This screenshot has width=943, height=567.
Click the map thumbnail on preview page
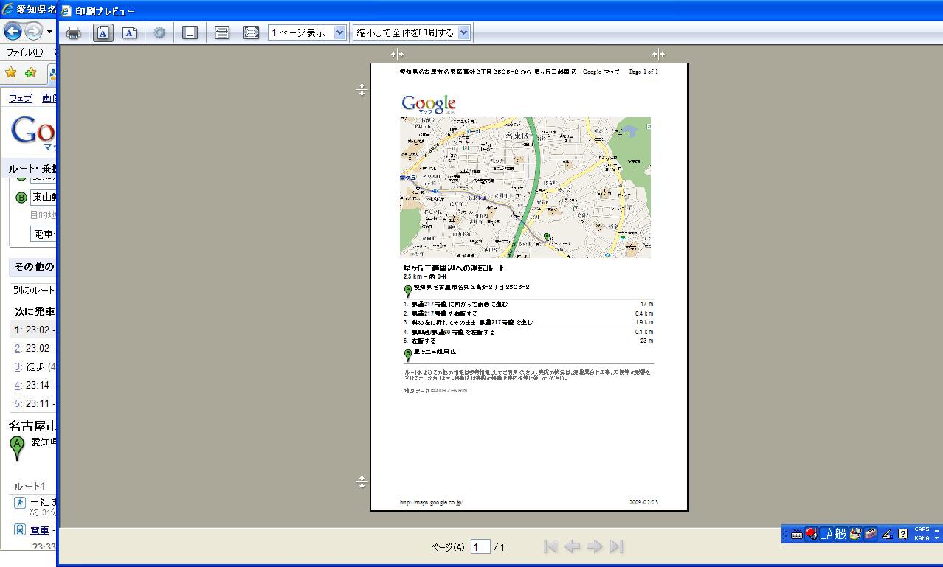525,187
